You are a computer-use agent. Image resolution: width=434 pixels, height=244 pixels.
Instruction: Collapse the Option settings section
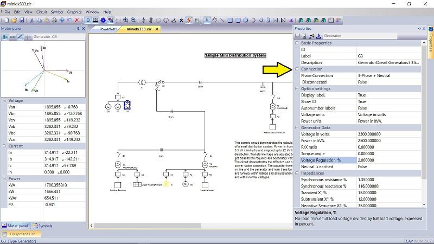[297, 88]
